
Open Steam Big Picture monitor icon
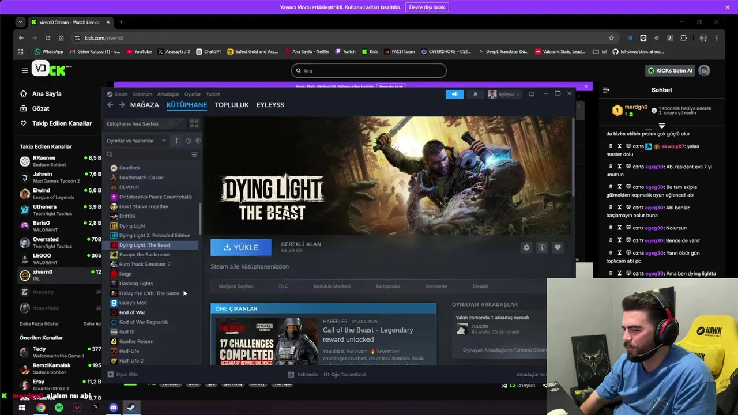(x=531, y=94)
